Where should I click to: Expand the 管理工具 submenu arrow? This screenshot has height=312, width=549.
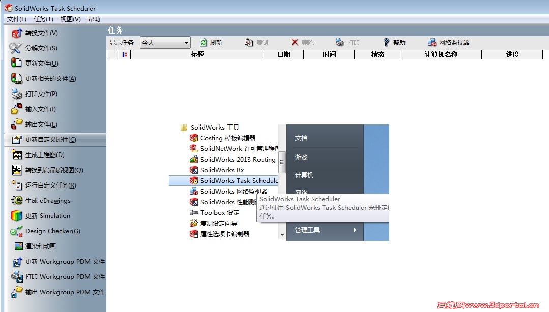(x=355, y=230)
